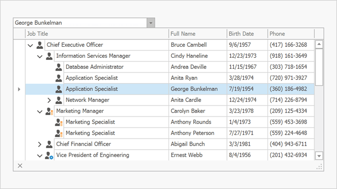Click person icon beside Marketing Manager
The height and width of the screenshot is (189, 337).
[x=49, y=111]
